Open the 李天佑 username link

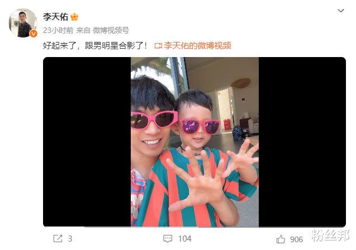click(55, 17)
